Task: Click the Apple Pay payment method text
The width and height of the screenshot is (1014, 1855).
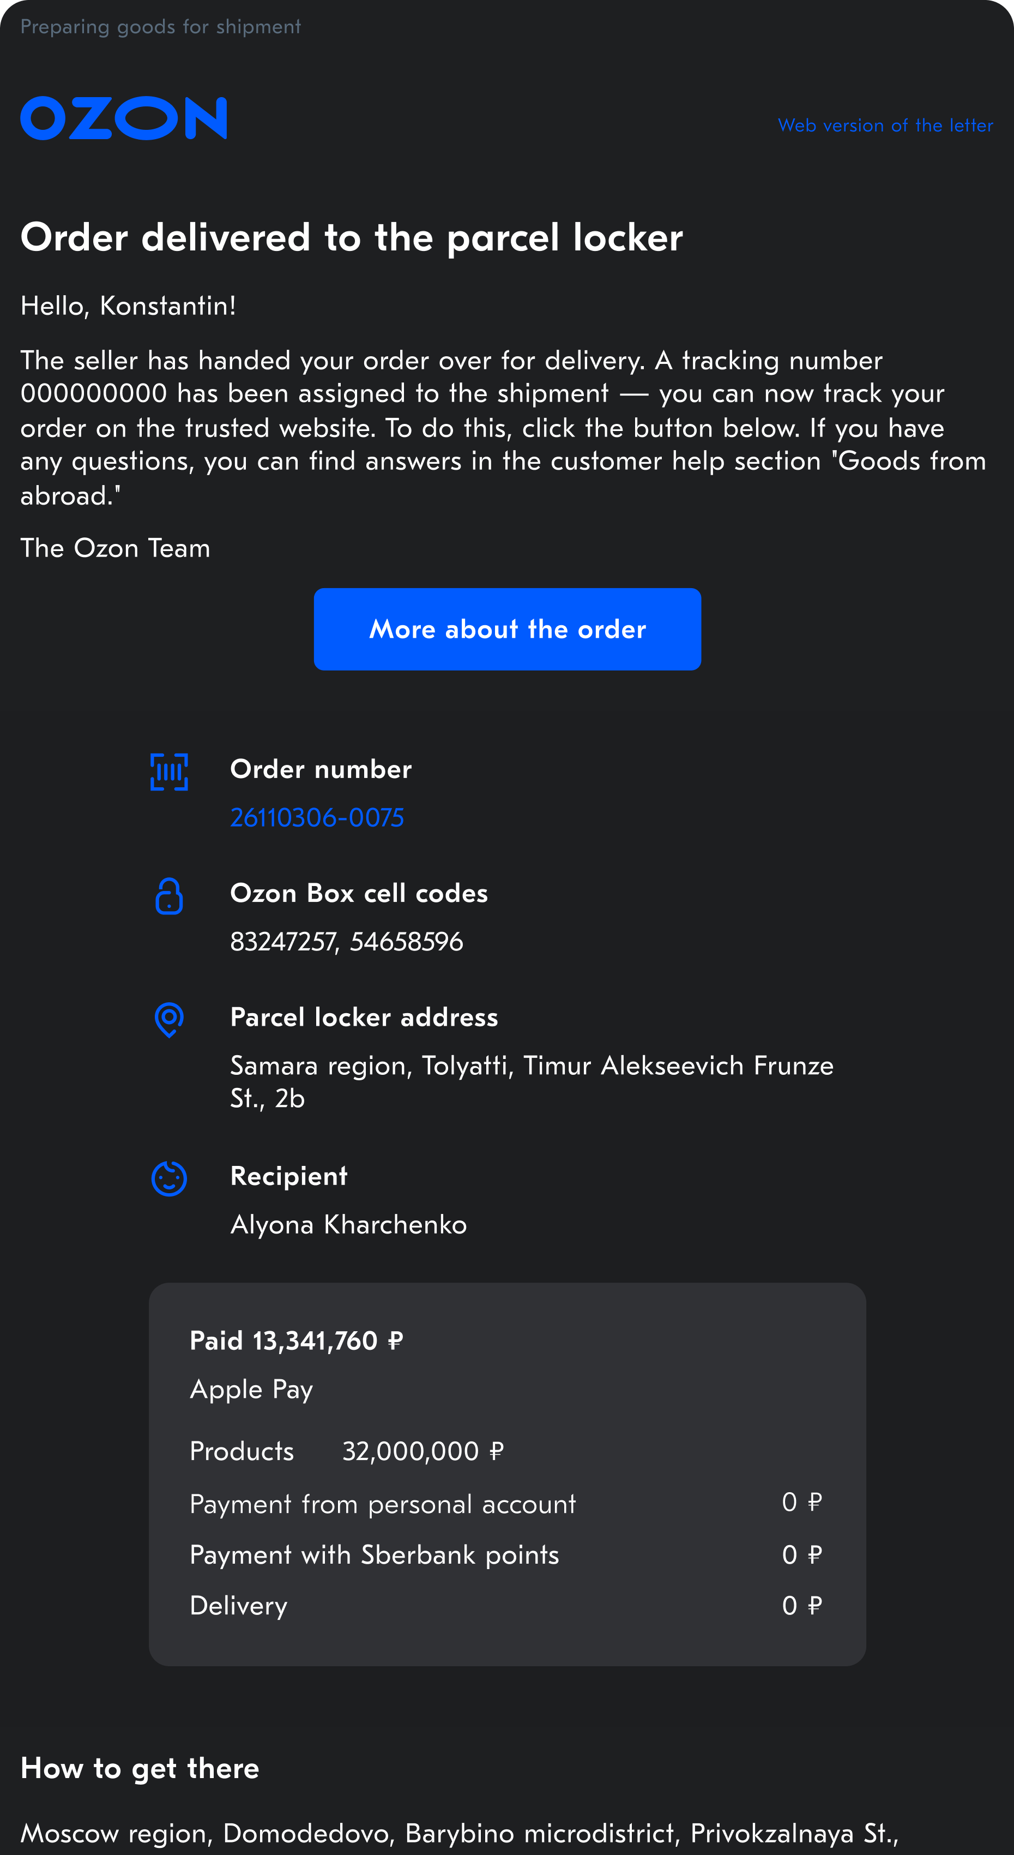Action: point(251,1389)
